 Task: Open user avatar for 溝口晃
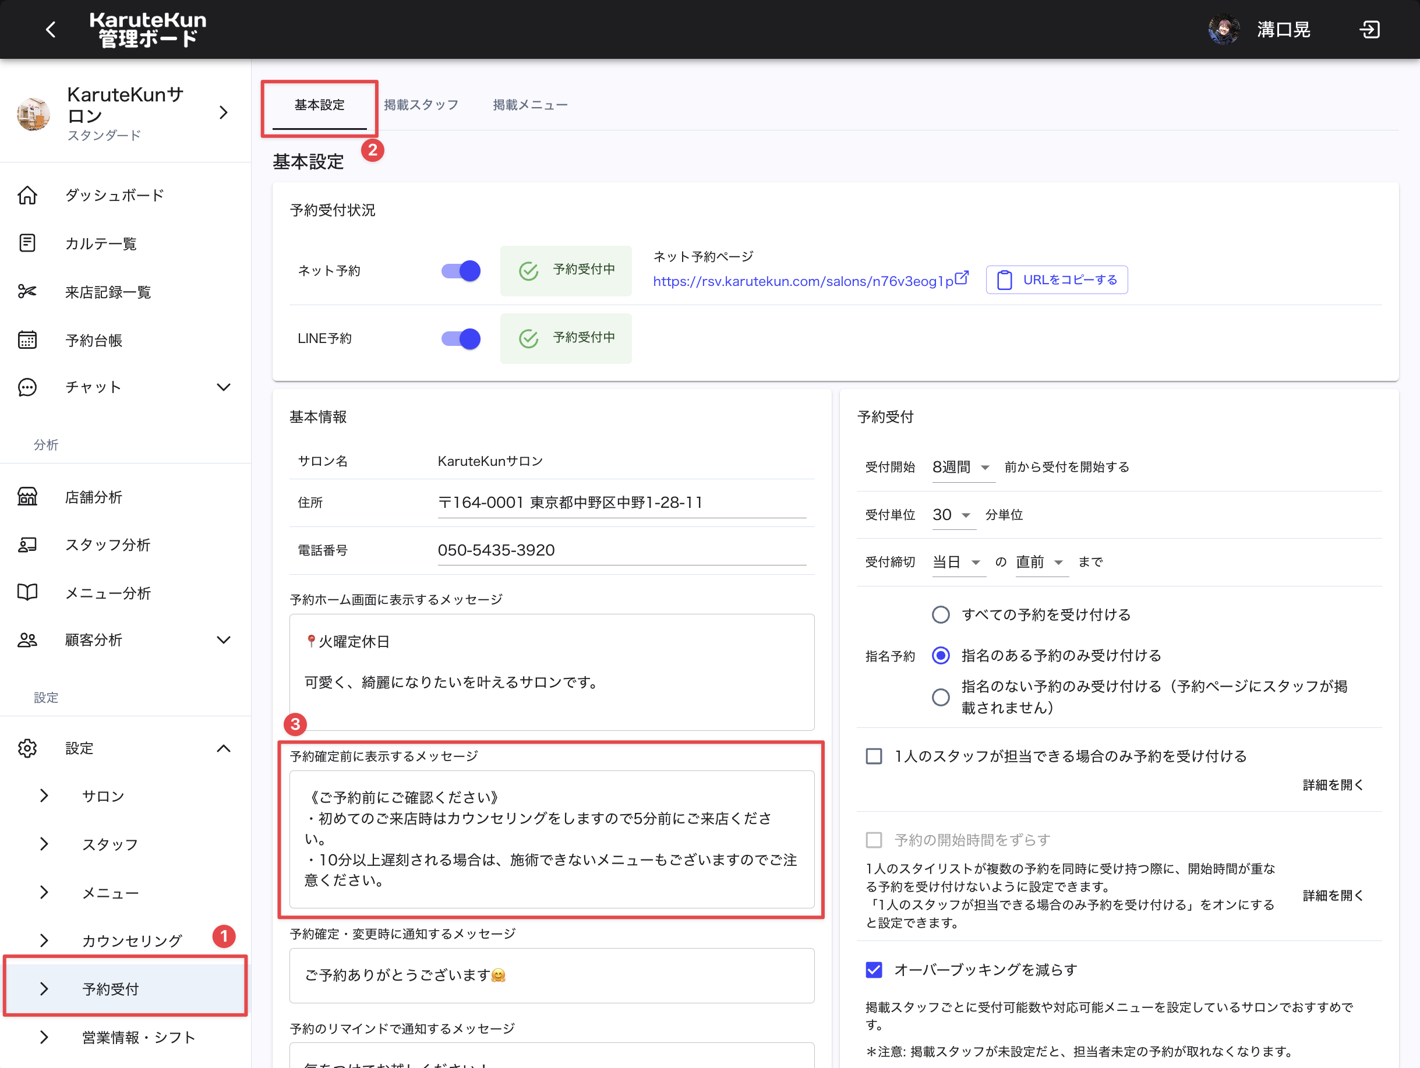click(x=1224, y=30)
